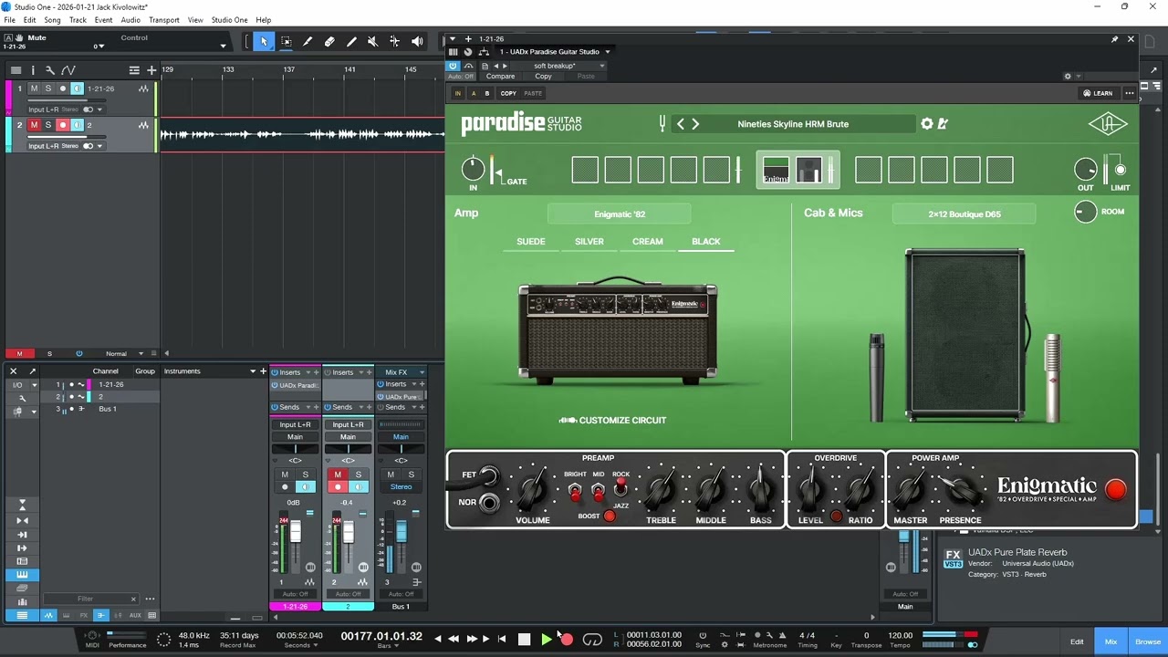Viewport: 1168px width, 657px height.
Task: Select the CREAM amp finish
Action: point(648,242)
